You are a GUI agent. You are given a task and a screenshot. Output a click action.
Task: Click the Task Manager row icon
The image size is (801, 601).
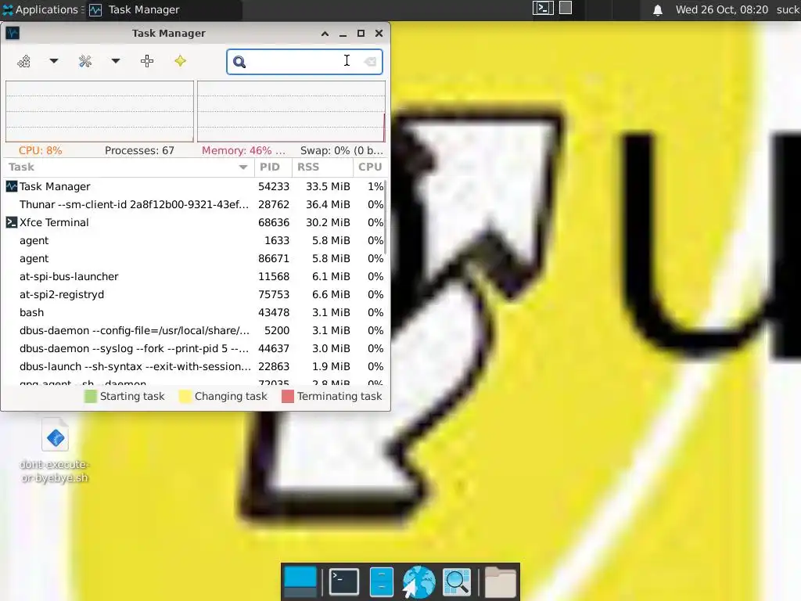pyautogui.click(x=11, y=186)
